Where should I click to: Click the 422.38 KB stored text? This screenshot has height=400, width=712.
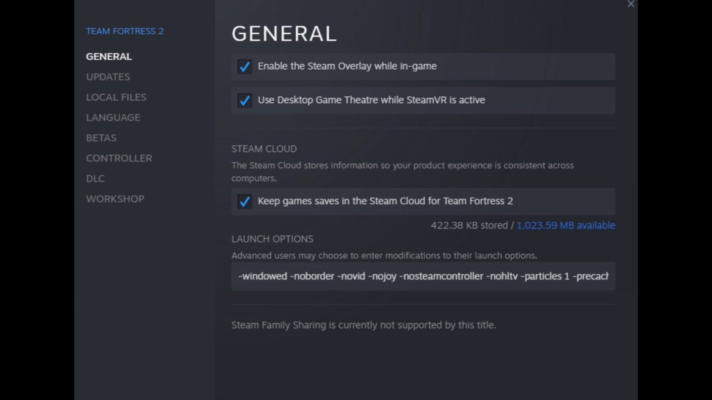tap(469, 225)
